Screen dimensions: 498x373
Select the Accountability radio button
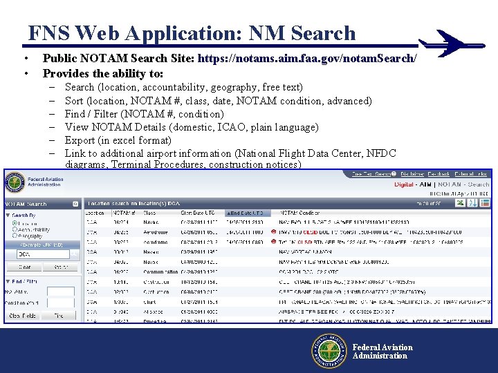15,229
